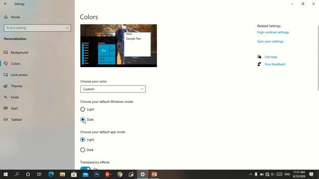Click the Home house icon
Viewport: 319px width, 179px height.
[5, 17]
